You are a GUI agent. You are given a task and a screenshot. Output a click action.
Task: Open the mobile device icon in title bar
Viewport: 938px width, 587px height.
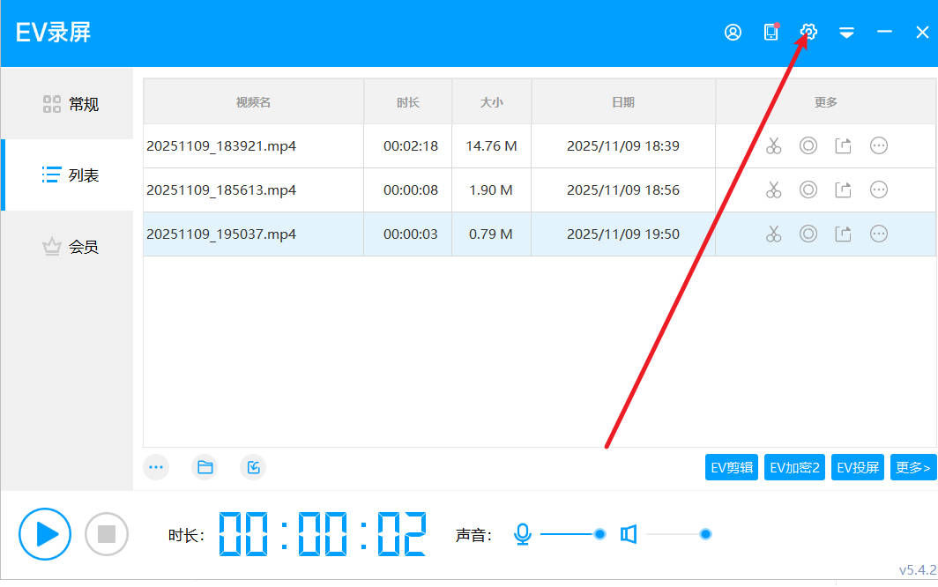(770, 33)
